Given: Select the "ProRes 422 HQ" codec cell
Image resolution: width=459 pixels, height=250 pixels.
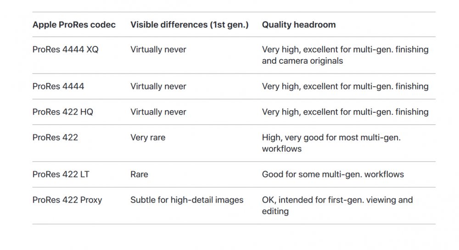Looking at the screenshot, I should coord(62,112).
